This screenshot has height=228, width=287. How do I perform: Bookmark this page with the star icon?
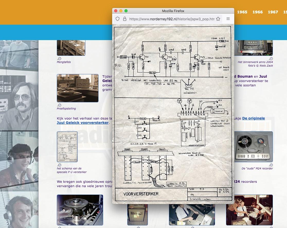pyautogui.click(x=218, y=19)
